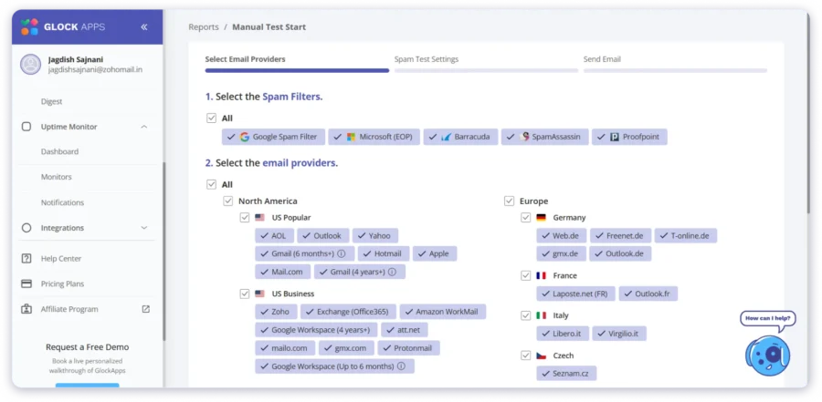The image size is (822, 402).
Task: Toggle the US Business checkbox
Action: [245, 294]
